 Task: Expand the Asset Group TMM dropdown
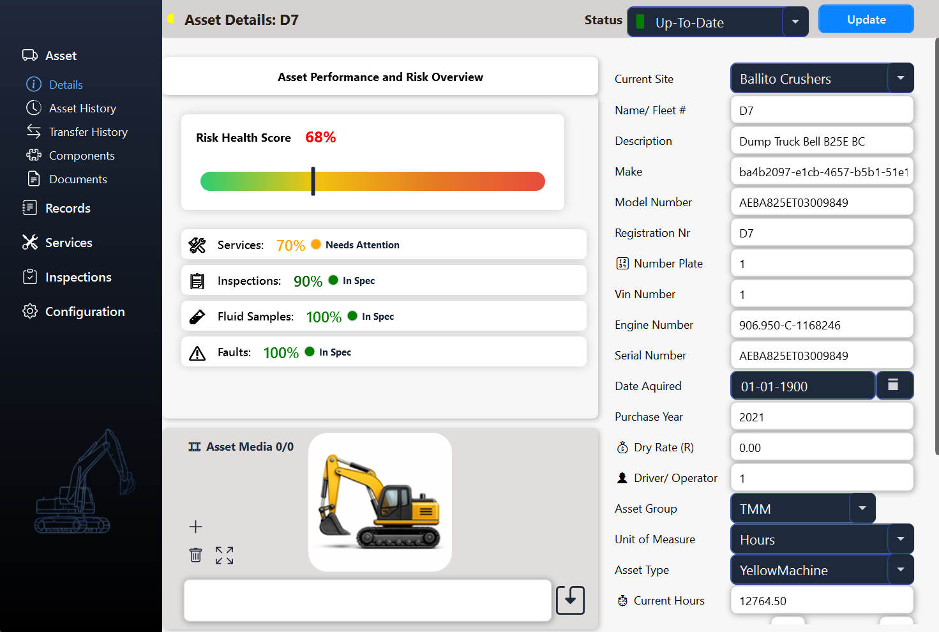862,508
